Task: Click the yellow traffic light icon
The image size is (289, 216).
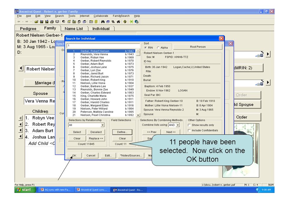Action: pos(96,22)
